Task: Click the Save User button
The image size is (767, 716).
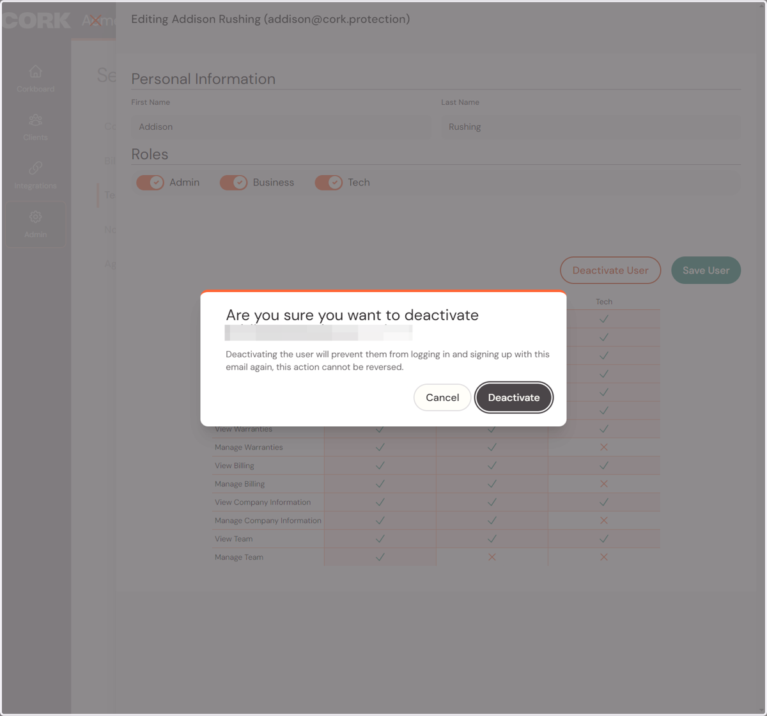Action: pos(706,270)
